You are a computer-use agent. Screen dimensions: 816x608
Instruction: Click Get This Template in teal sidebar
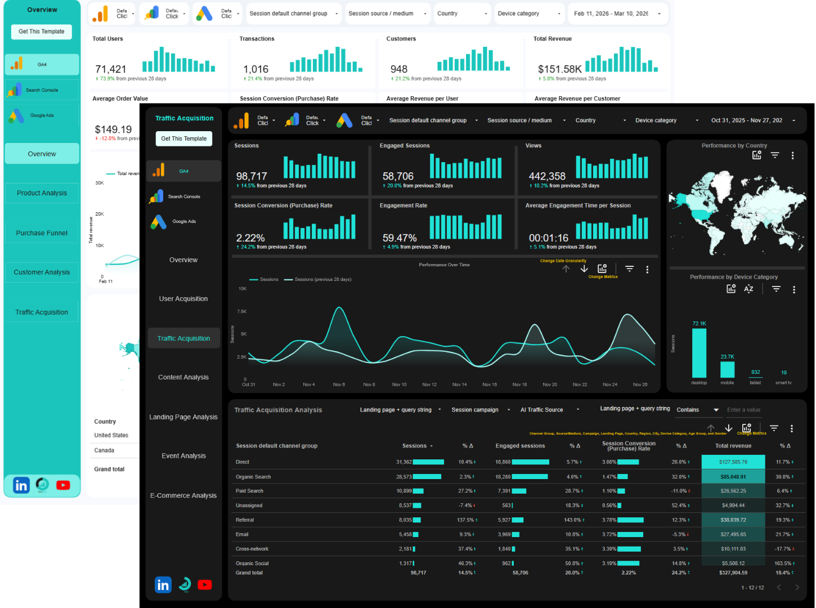click(x=42, y=32)
